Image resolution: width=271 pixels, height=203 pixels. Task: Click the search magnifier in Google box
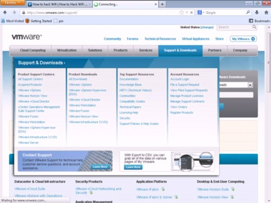pyautogui.click(x=248, y=12)
